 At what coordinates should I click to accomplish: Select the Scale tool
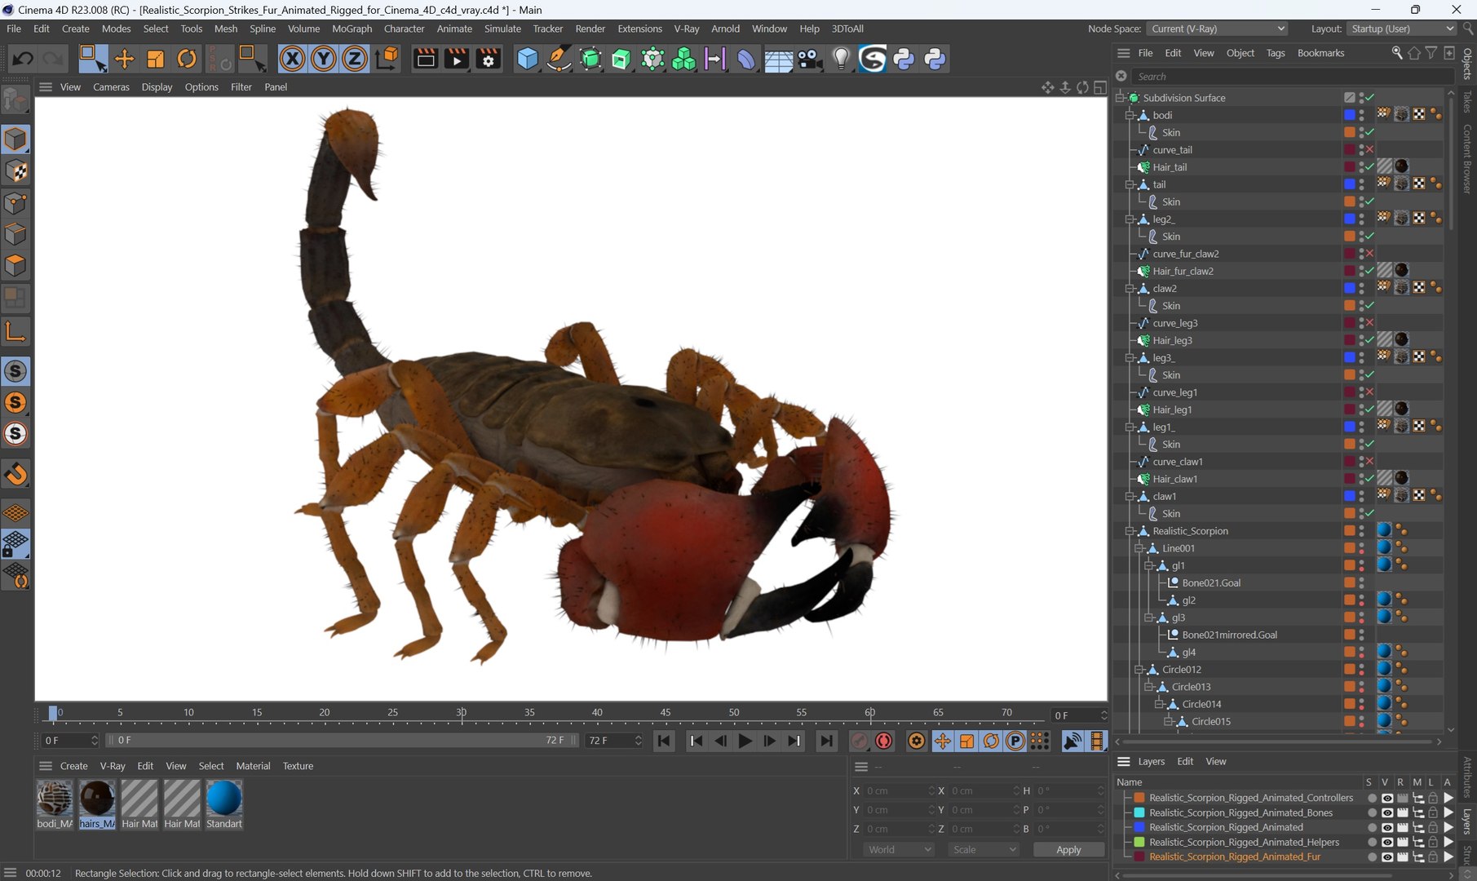point(155,59)
